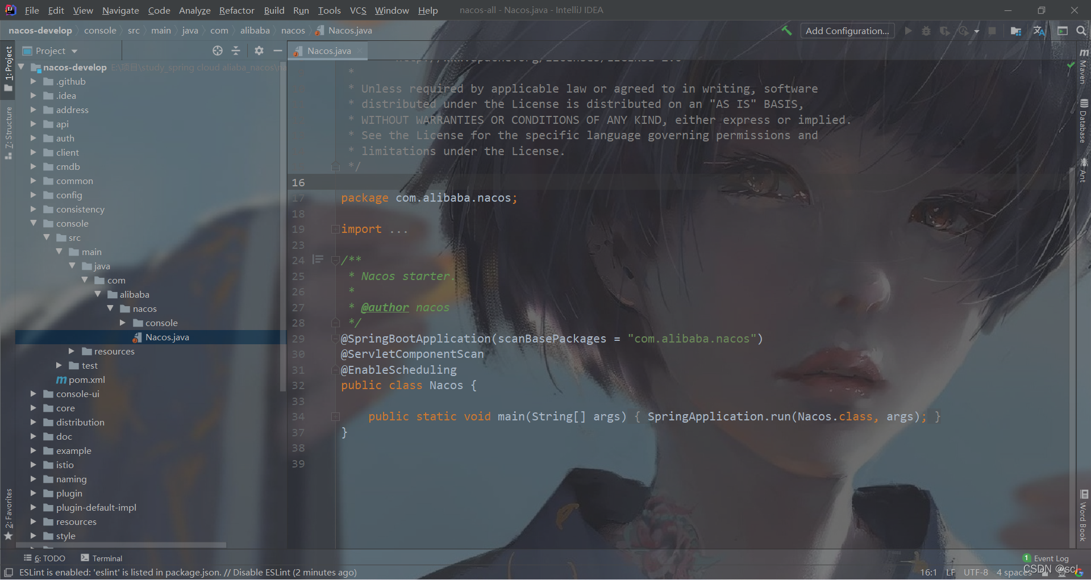Viewport: 1091px width, 580px height.
Task: Click the Build project hammer icon
Action: tap(786, 31)
